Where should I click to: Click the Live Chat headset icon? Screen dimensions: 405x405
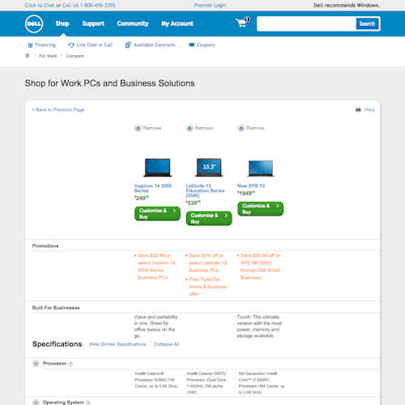[x=71, y=45]
